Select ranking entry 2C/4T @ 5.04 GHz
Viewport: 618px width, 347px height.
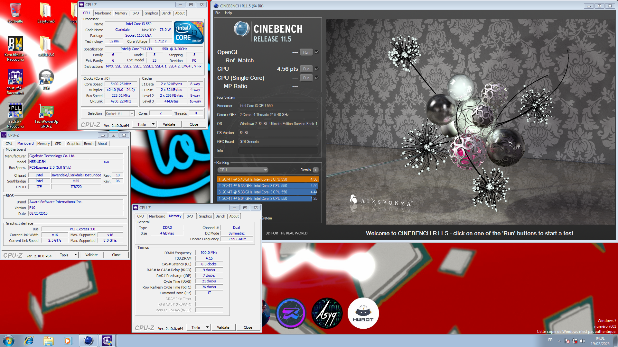point(268,199)
